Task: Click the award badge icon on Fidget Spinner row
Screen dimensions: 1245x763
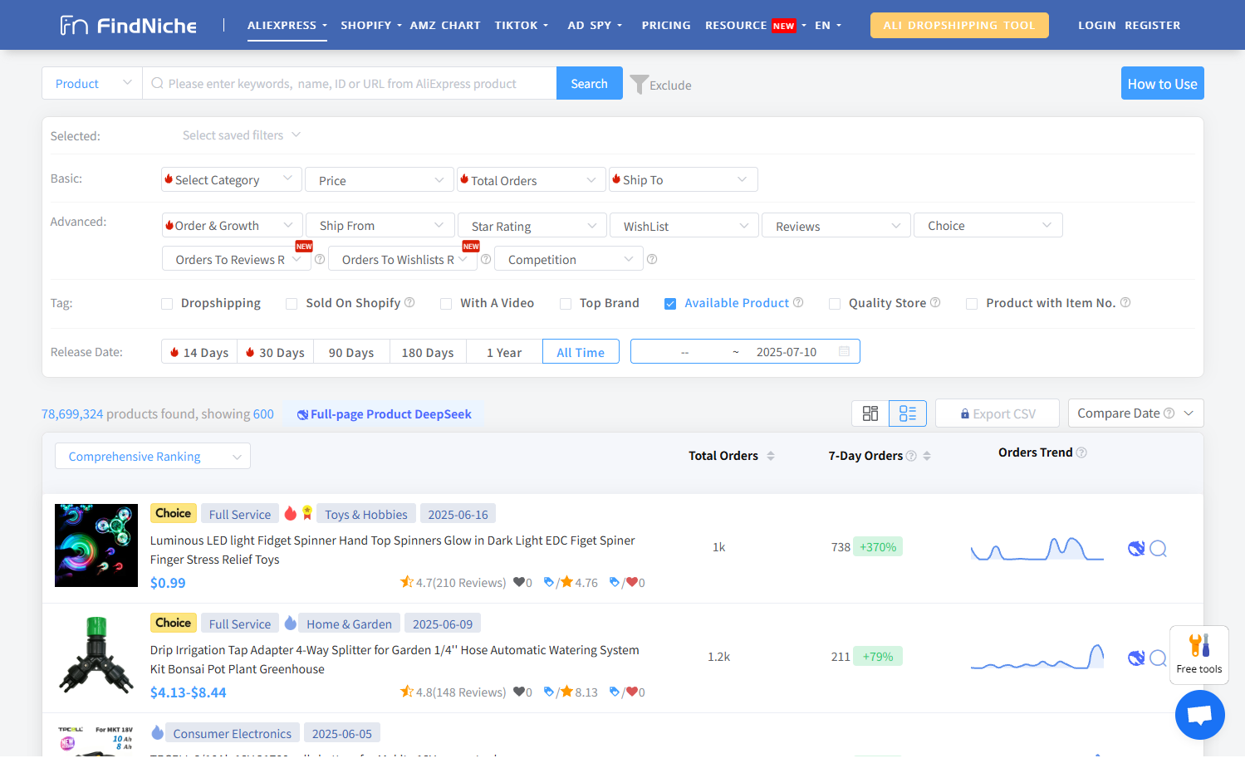Action: point(307,513)
